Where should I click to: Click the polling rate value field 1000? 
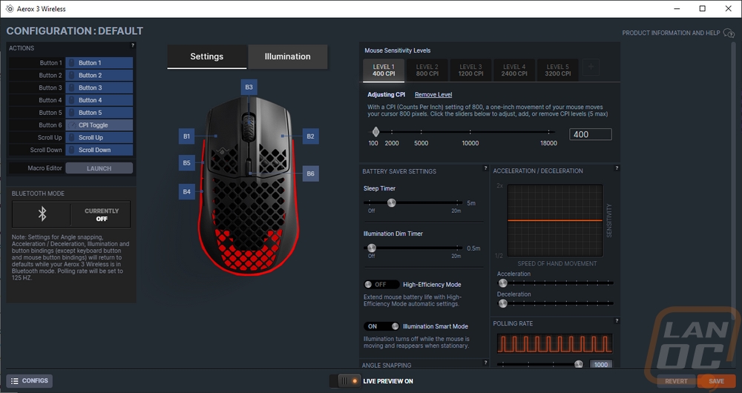[x=600, y=364]
